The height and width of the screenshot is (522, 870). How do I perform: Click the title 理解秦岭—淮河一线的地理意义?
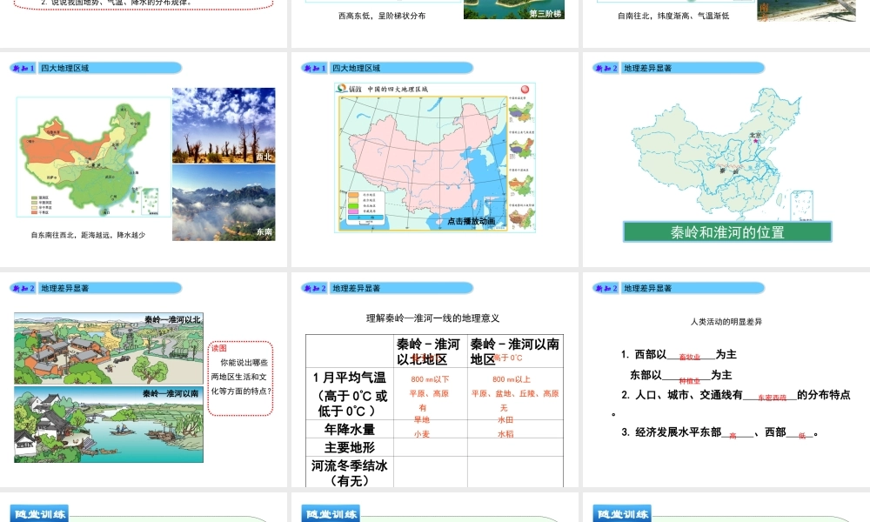click(x=432, y=318)
